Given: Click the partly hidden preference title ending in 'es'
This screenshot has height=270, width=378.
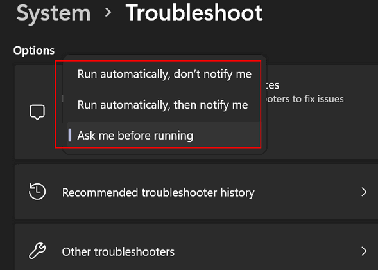Looking at the screenshot, I should [273, 85].
